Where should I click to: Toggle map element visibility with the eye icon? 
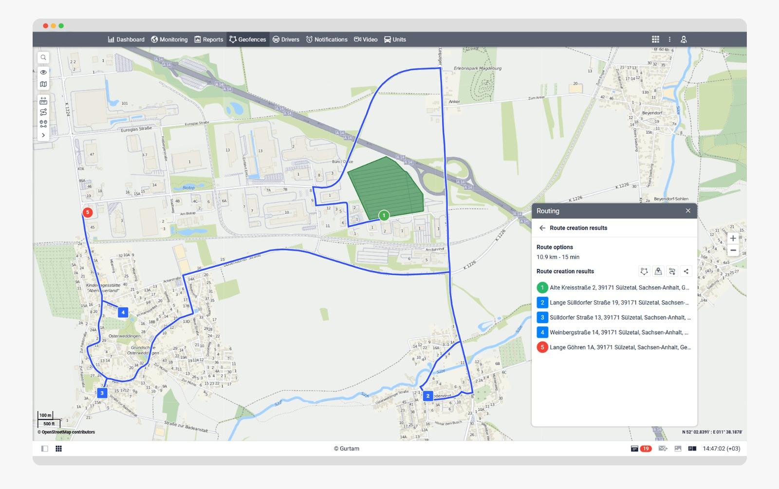[x=43, y=73]
